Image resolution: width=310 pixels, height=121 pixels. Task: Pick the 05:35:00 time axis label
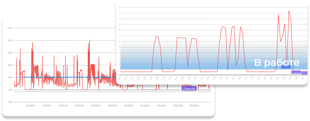coord(129,106)
